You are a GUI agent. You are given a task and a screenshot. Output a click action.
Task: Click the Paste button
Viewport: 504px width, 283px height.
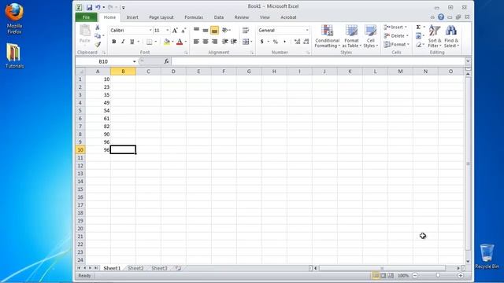[x=85, y=34]
